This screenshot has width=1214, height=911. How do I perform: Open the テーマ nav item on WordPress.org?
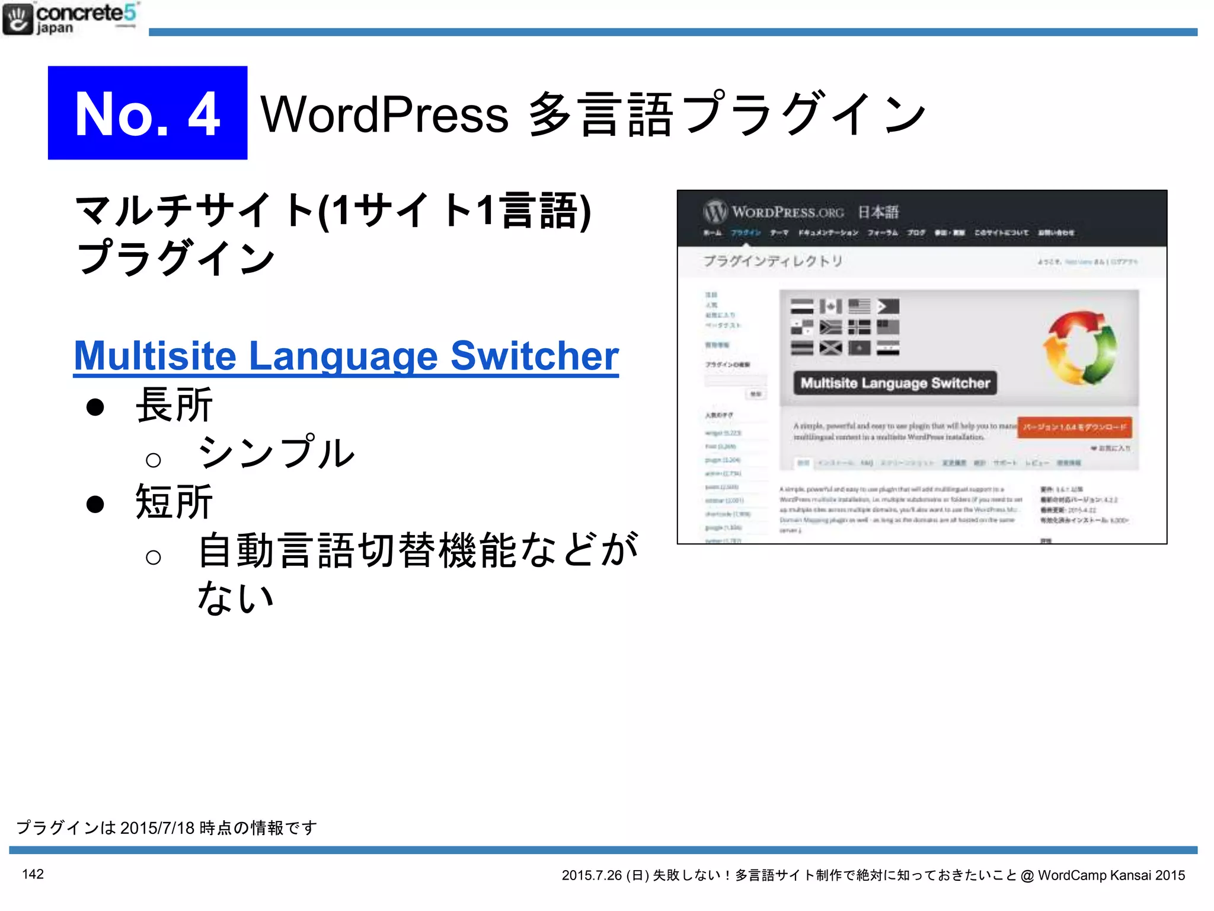(x=779, y=232)
